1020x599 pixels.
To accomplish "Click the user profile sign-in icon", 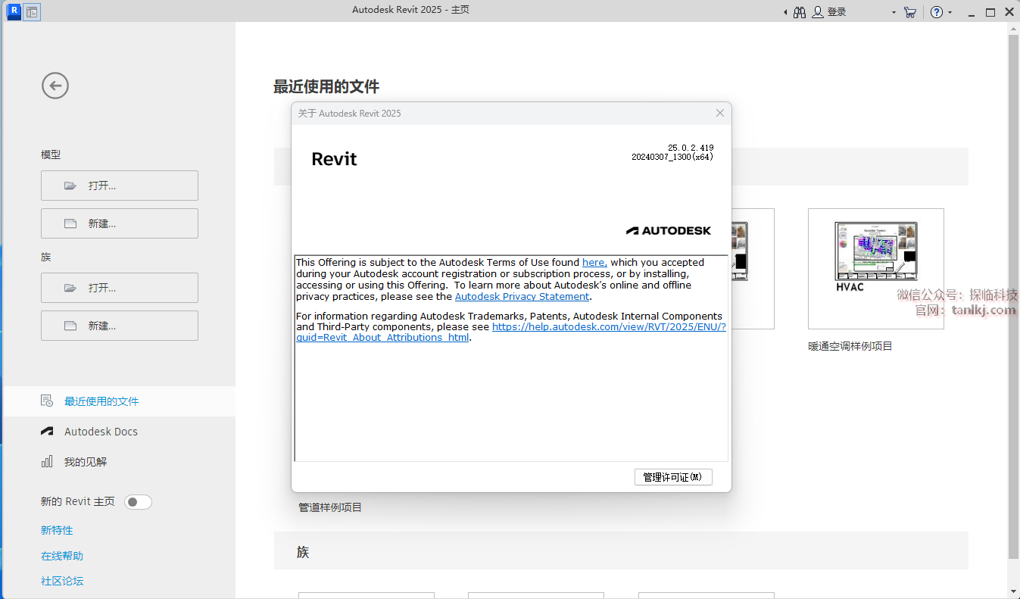I will 818,12.
